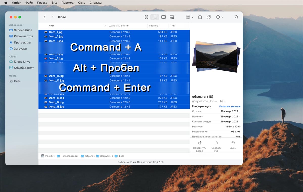
Task: Click the 'Еще...' more actions icon
Action: click(x=233, y=143)
